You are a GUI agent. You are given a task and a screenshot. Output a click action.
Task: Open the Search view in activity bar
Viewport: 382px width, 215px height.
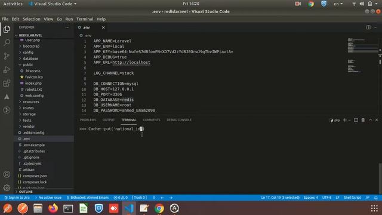pyautogui.click(x=7, y=42)
